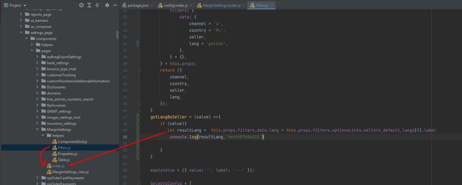The width and height of the screenshot is (462, 185).
Task: Click the insurance_settings folder icon
Action: click(x=43, y=124)
